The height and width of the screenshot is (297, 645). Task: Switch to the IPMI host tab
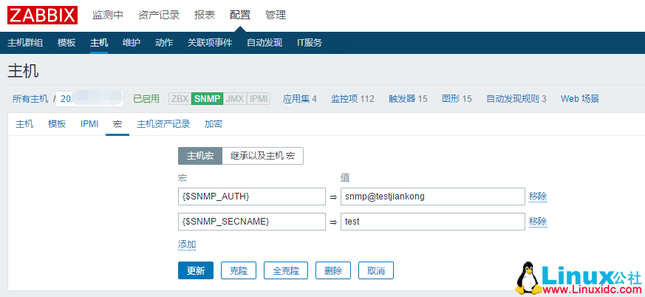pos(89,123)
